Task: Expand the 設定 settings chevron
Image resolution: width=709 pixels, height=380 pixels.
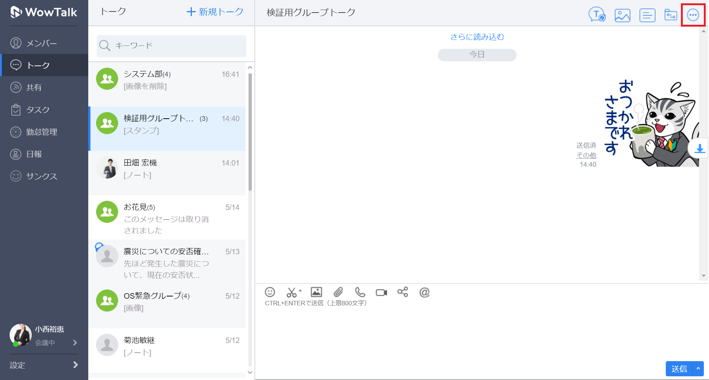Action: point(75,365)
